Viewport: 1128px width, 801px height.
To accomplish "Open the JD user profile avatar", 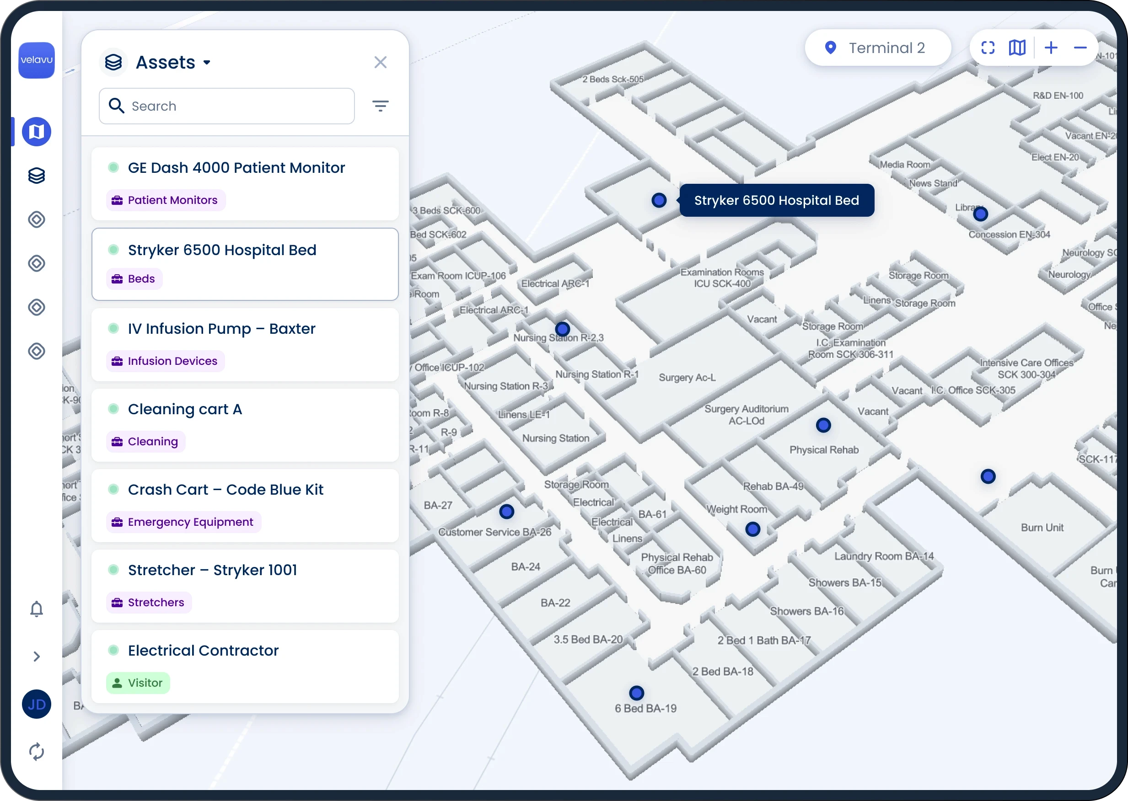I will tap(37, 705).
